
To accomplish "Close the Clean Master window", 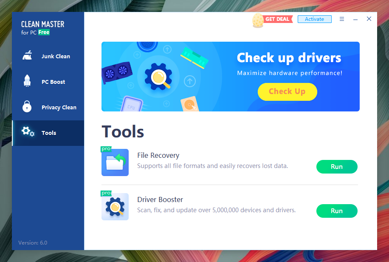I will pyautogui.click(x=369, y=19).
